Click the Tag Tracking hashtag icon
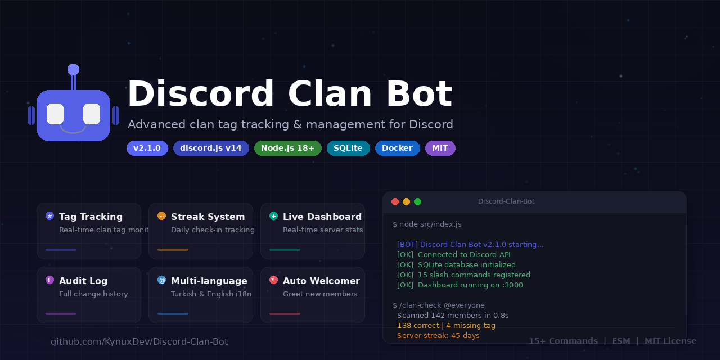This screenshot has width=720, height=360. 49,215
